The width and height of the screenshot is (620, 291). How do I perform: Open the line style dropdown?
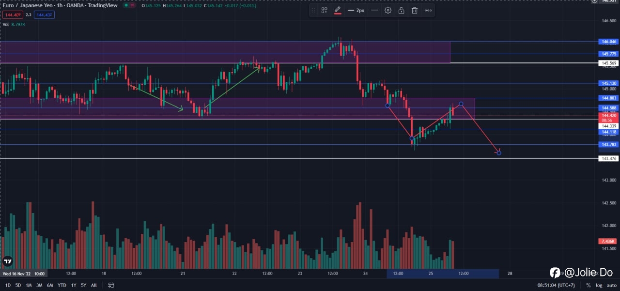click(374, 10)
